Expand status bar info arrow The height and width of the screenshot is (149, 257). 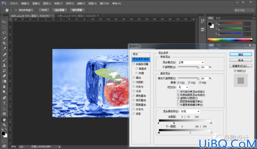point(60,147)
